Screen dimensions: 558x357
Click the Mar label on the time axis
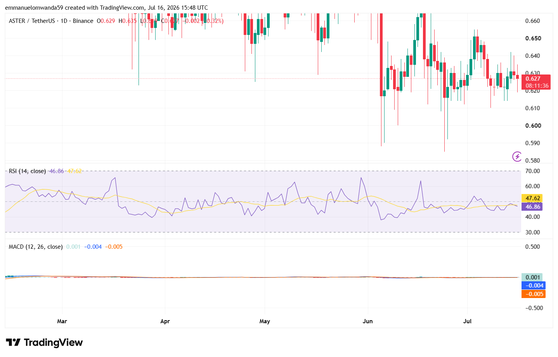tap(62, 321)
